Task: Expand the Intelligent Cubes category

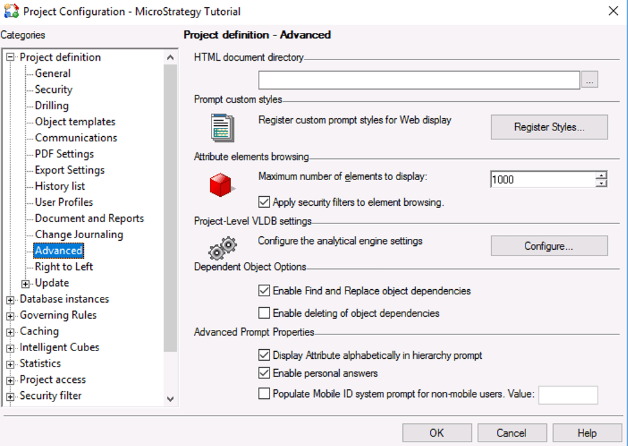Action: click(x=10, y=348)
